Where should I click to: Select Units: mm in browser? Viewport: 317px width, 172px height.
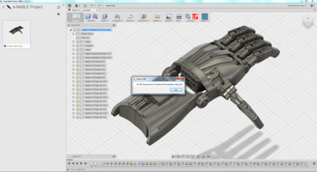[x=85, y=38]
